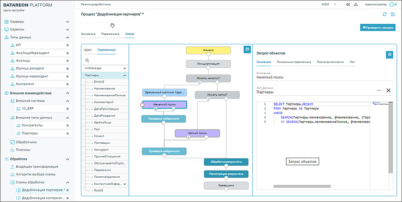Image resolution: width=402 pixels, height=202 pixels.
Task: Click the save process floppy icon
Action: pyautogui.click(x=393, y=14)
